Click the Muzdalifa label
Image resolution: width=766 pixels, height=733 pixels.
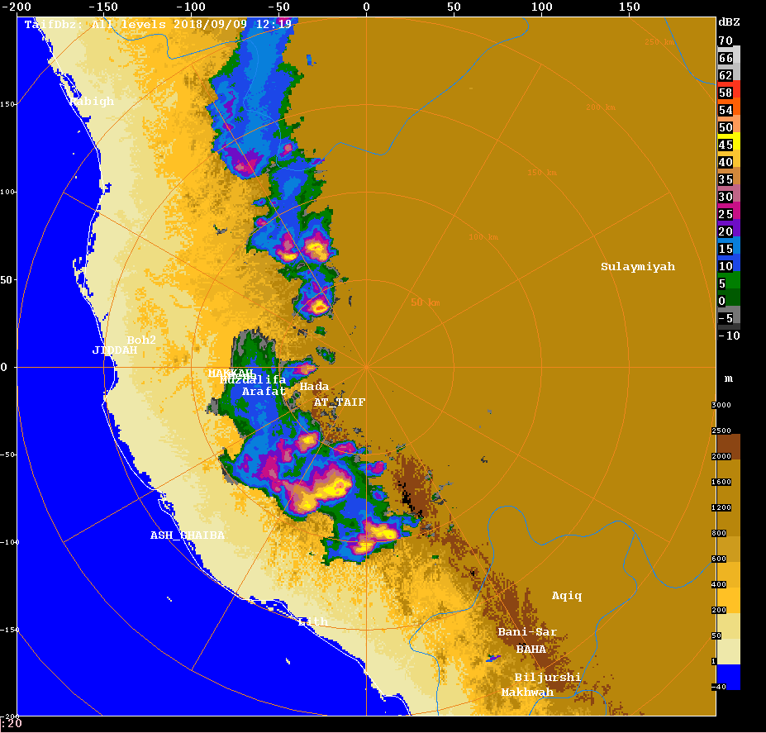click(x=253, y=379)
